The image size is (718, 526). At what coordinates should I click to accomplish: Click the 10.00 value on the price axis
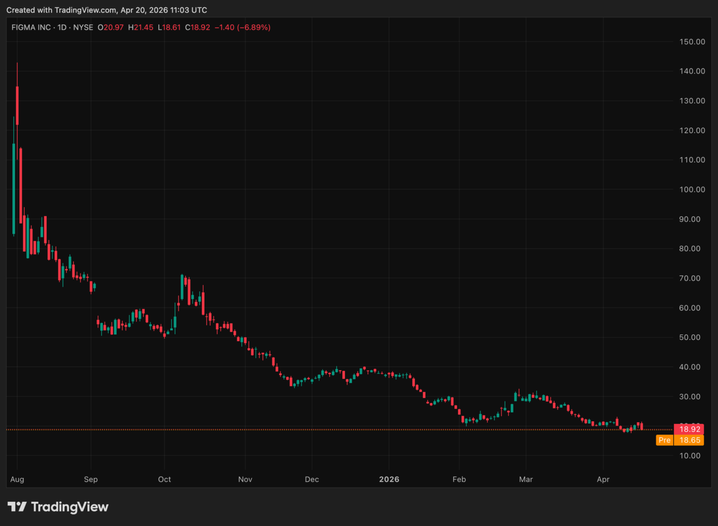tap(690, 455)
